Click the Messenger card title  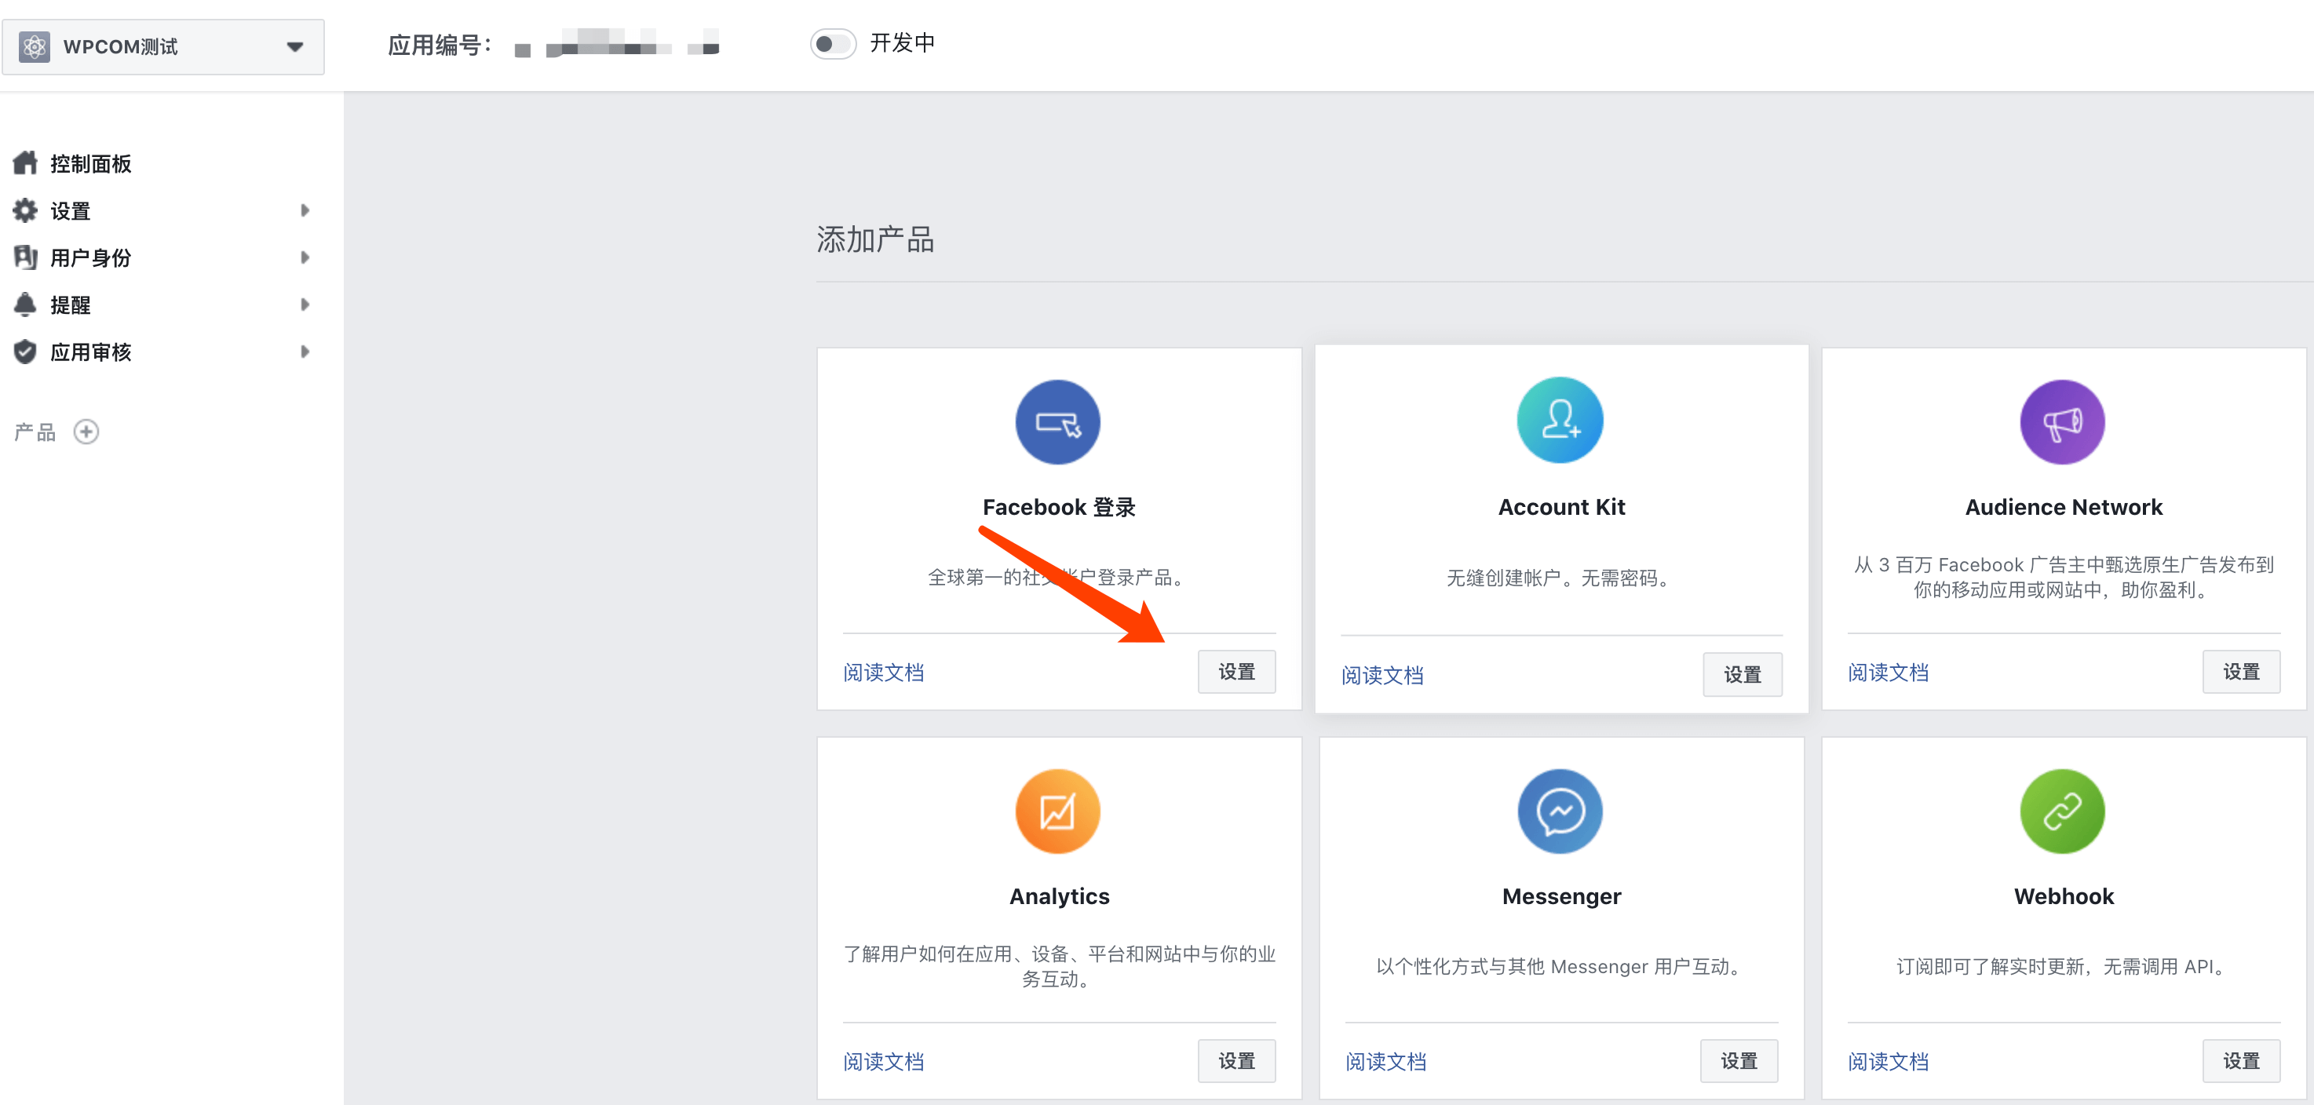1561,896
